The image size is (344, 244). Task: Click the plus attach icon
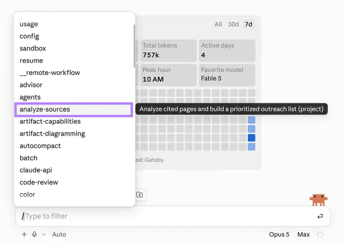pyautogui.click(x=24, y=234)
